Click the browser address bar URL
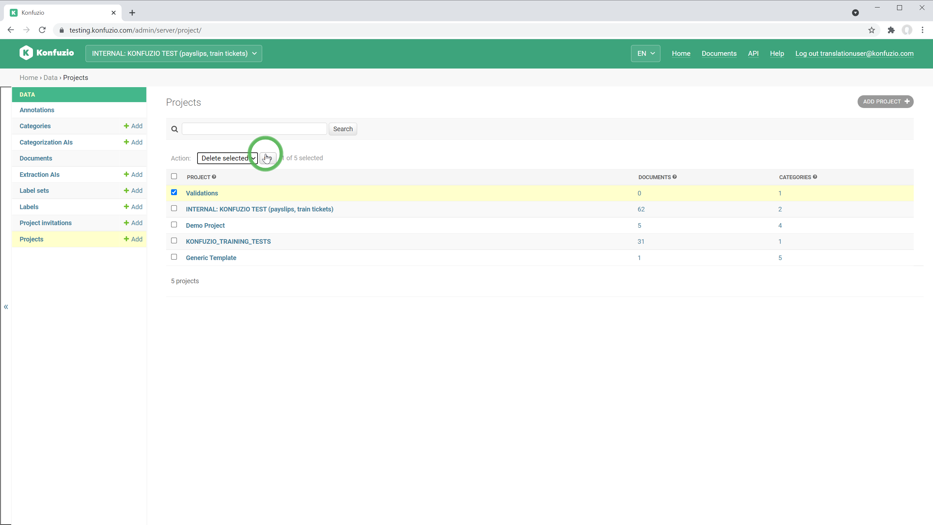 tap(135, 30)
